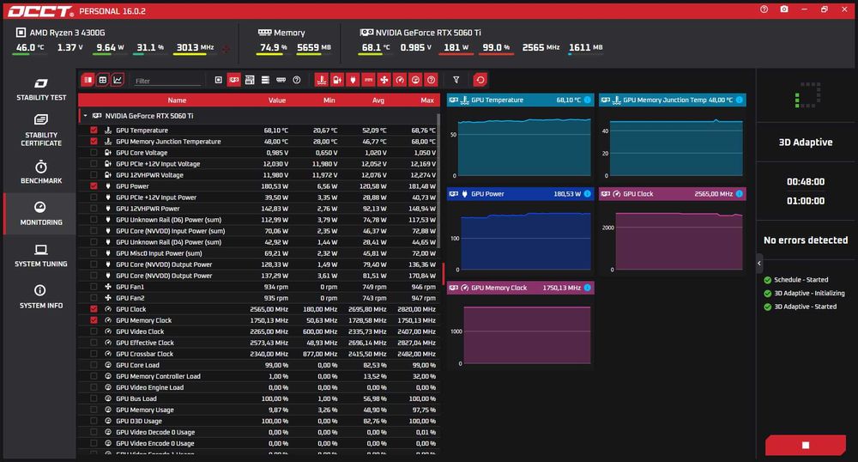The image size is (858, 462).
Task: Open the System Tuning section
Action: 40,256
